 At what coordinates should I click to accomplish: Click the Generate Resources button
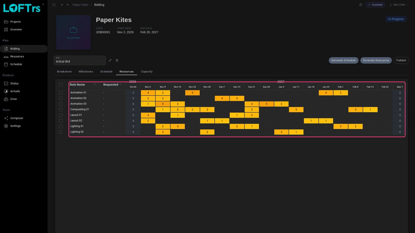[376, 61]
